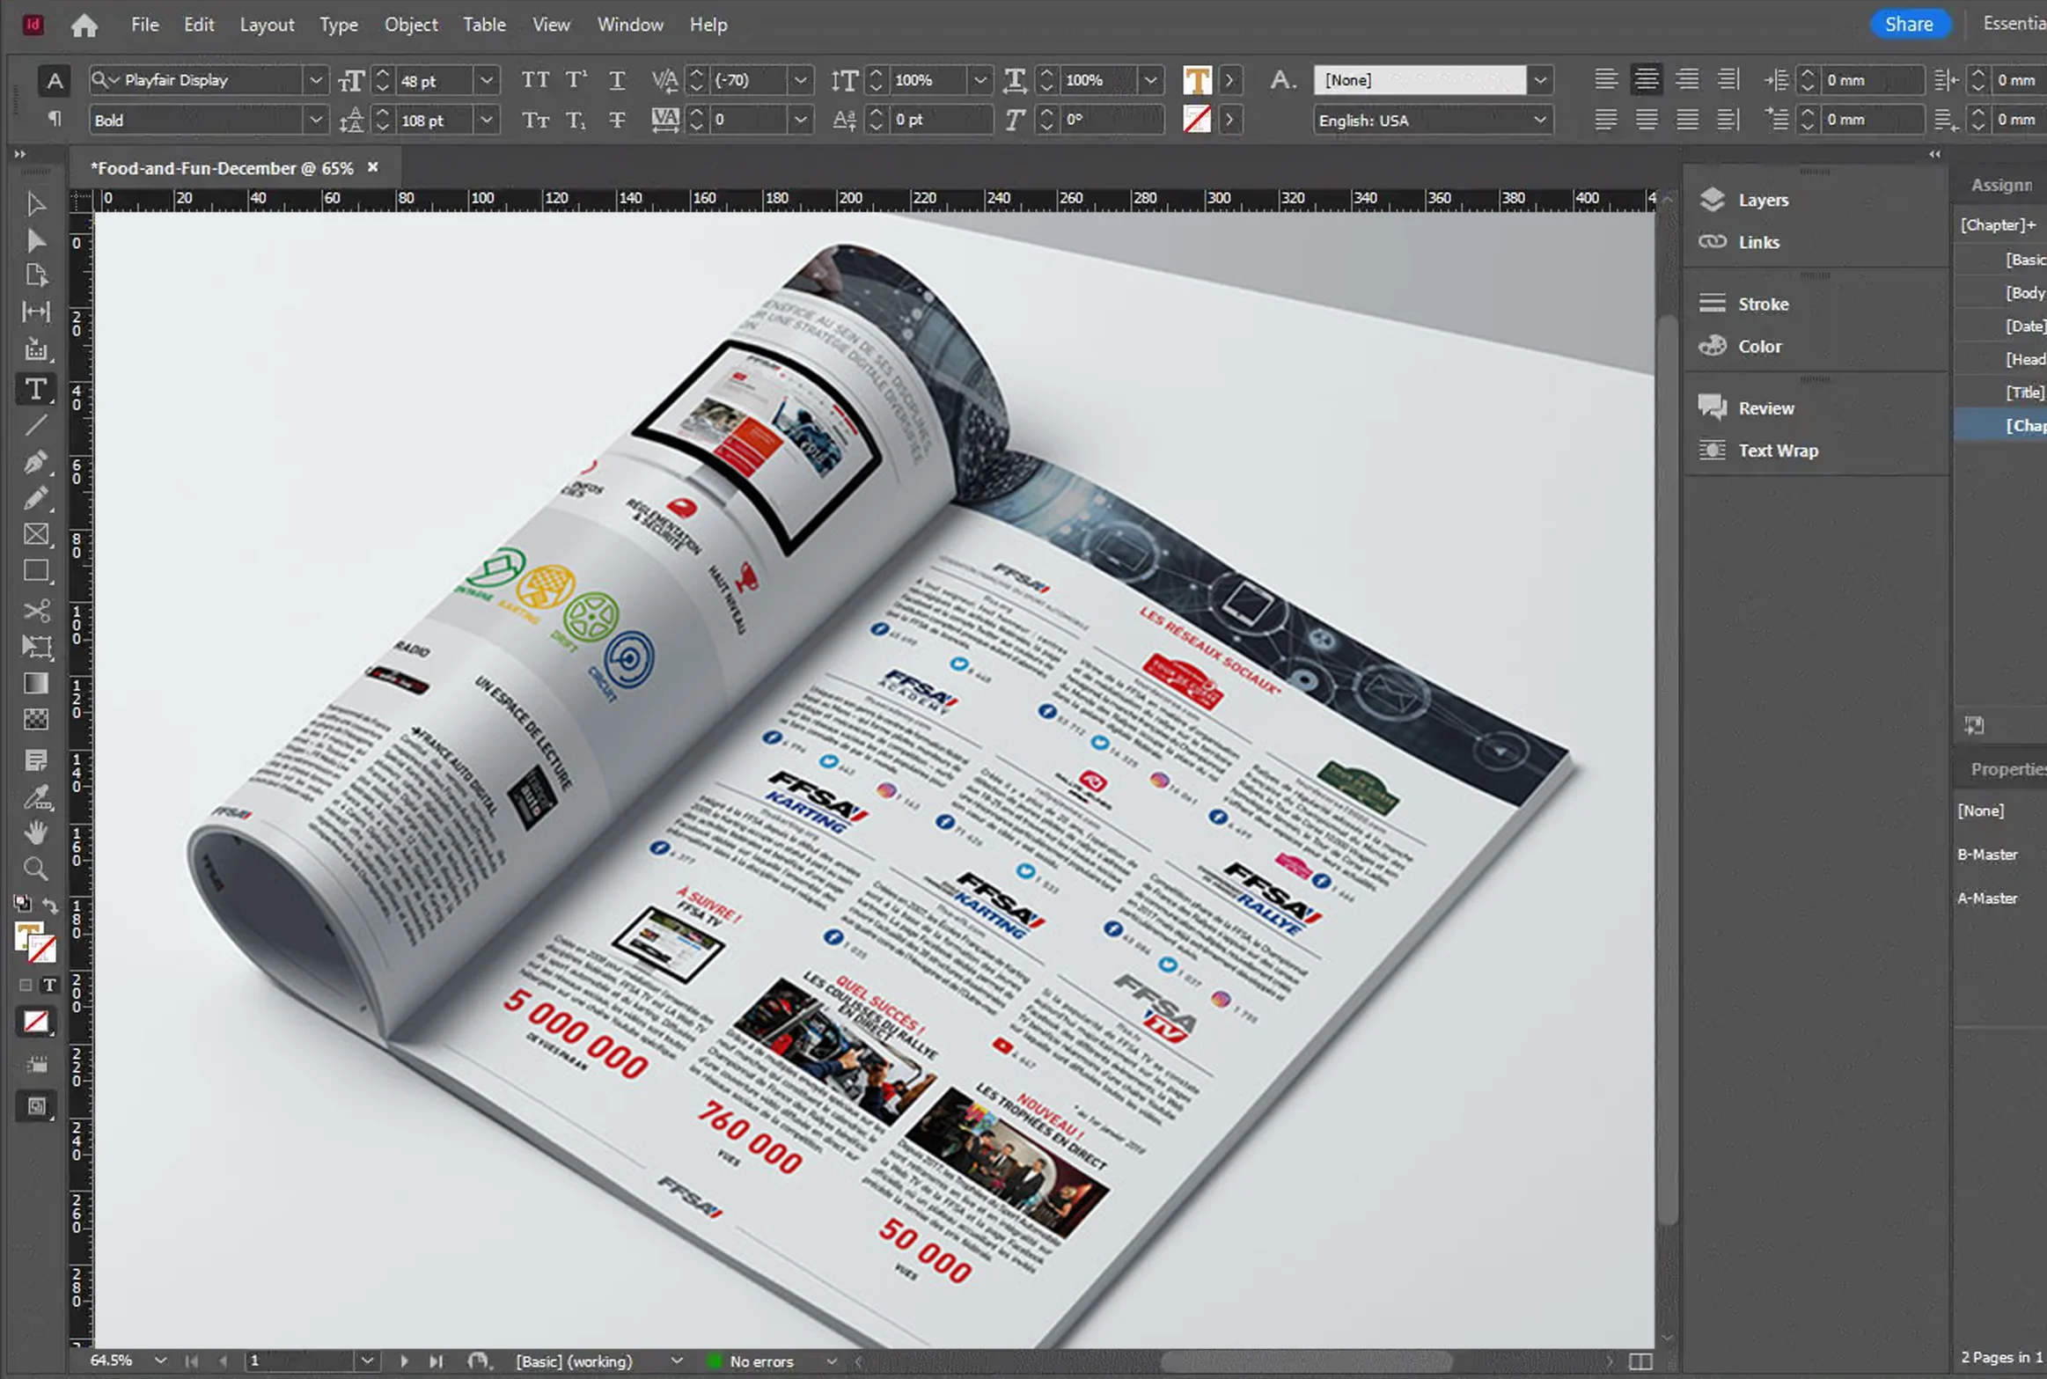2047x1379 pixels.
Task: Activate the Rectangle Frame tool
Action: [35, 534]
